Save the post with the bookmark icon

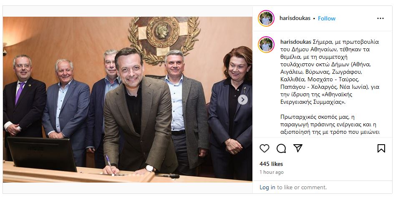click(381, 148)
